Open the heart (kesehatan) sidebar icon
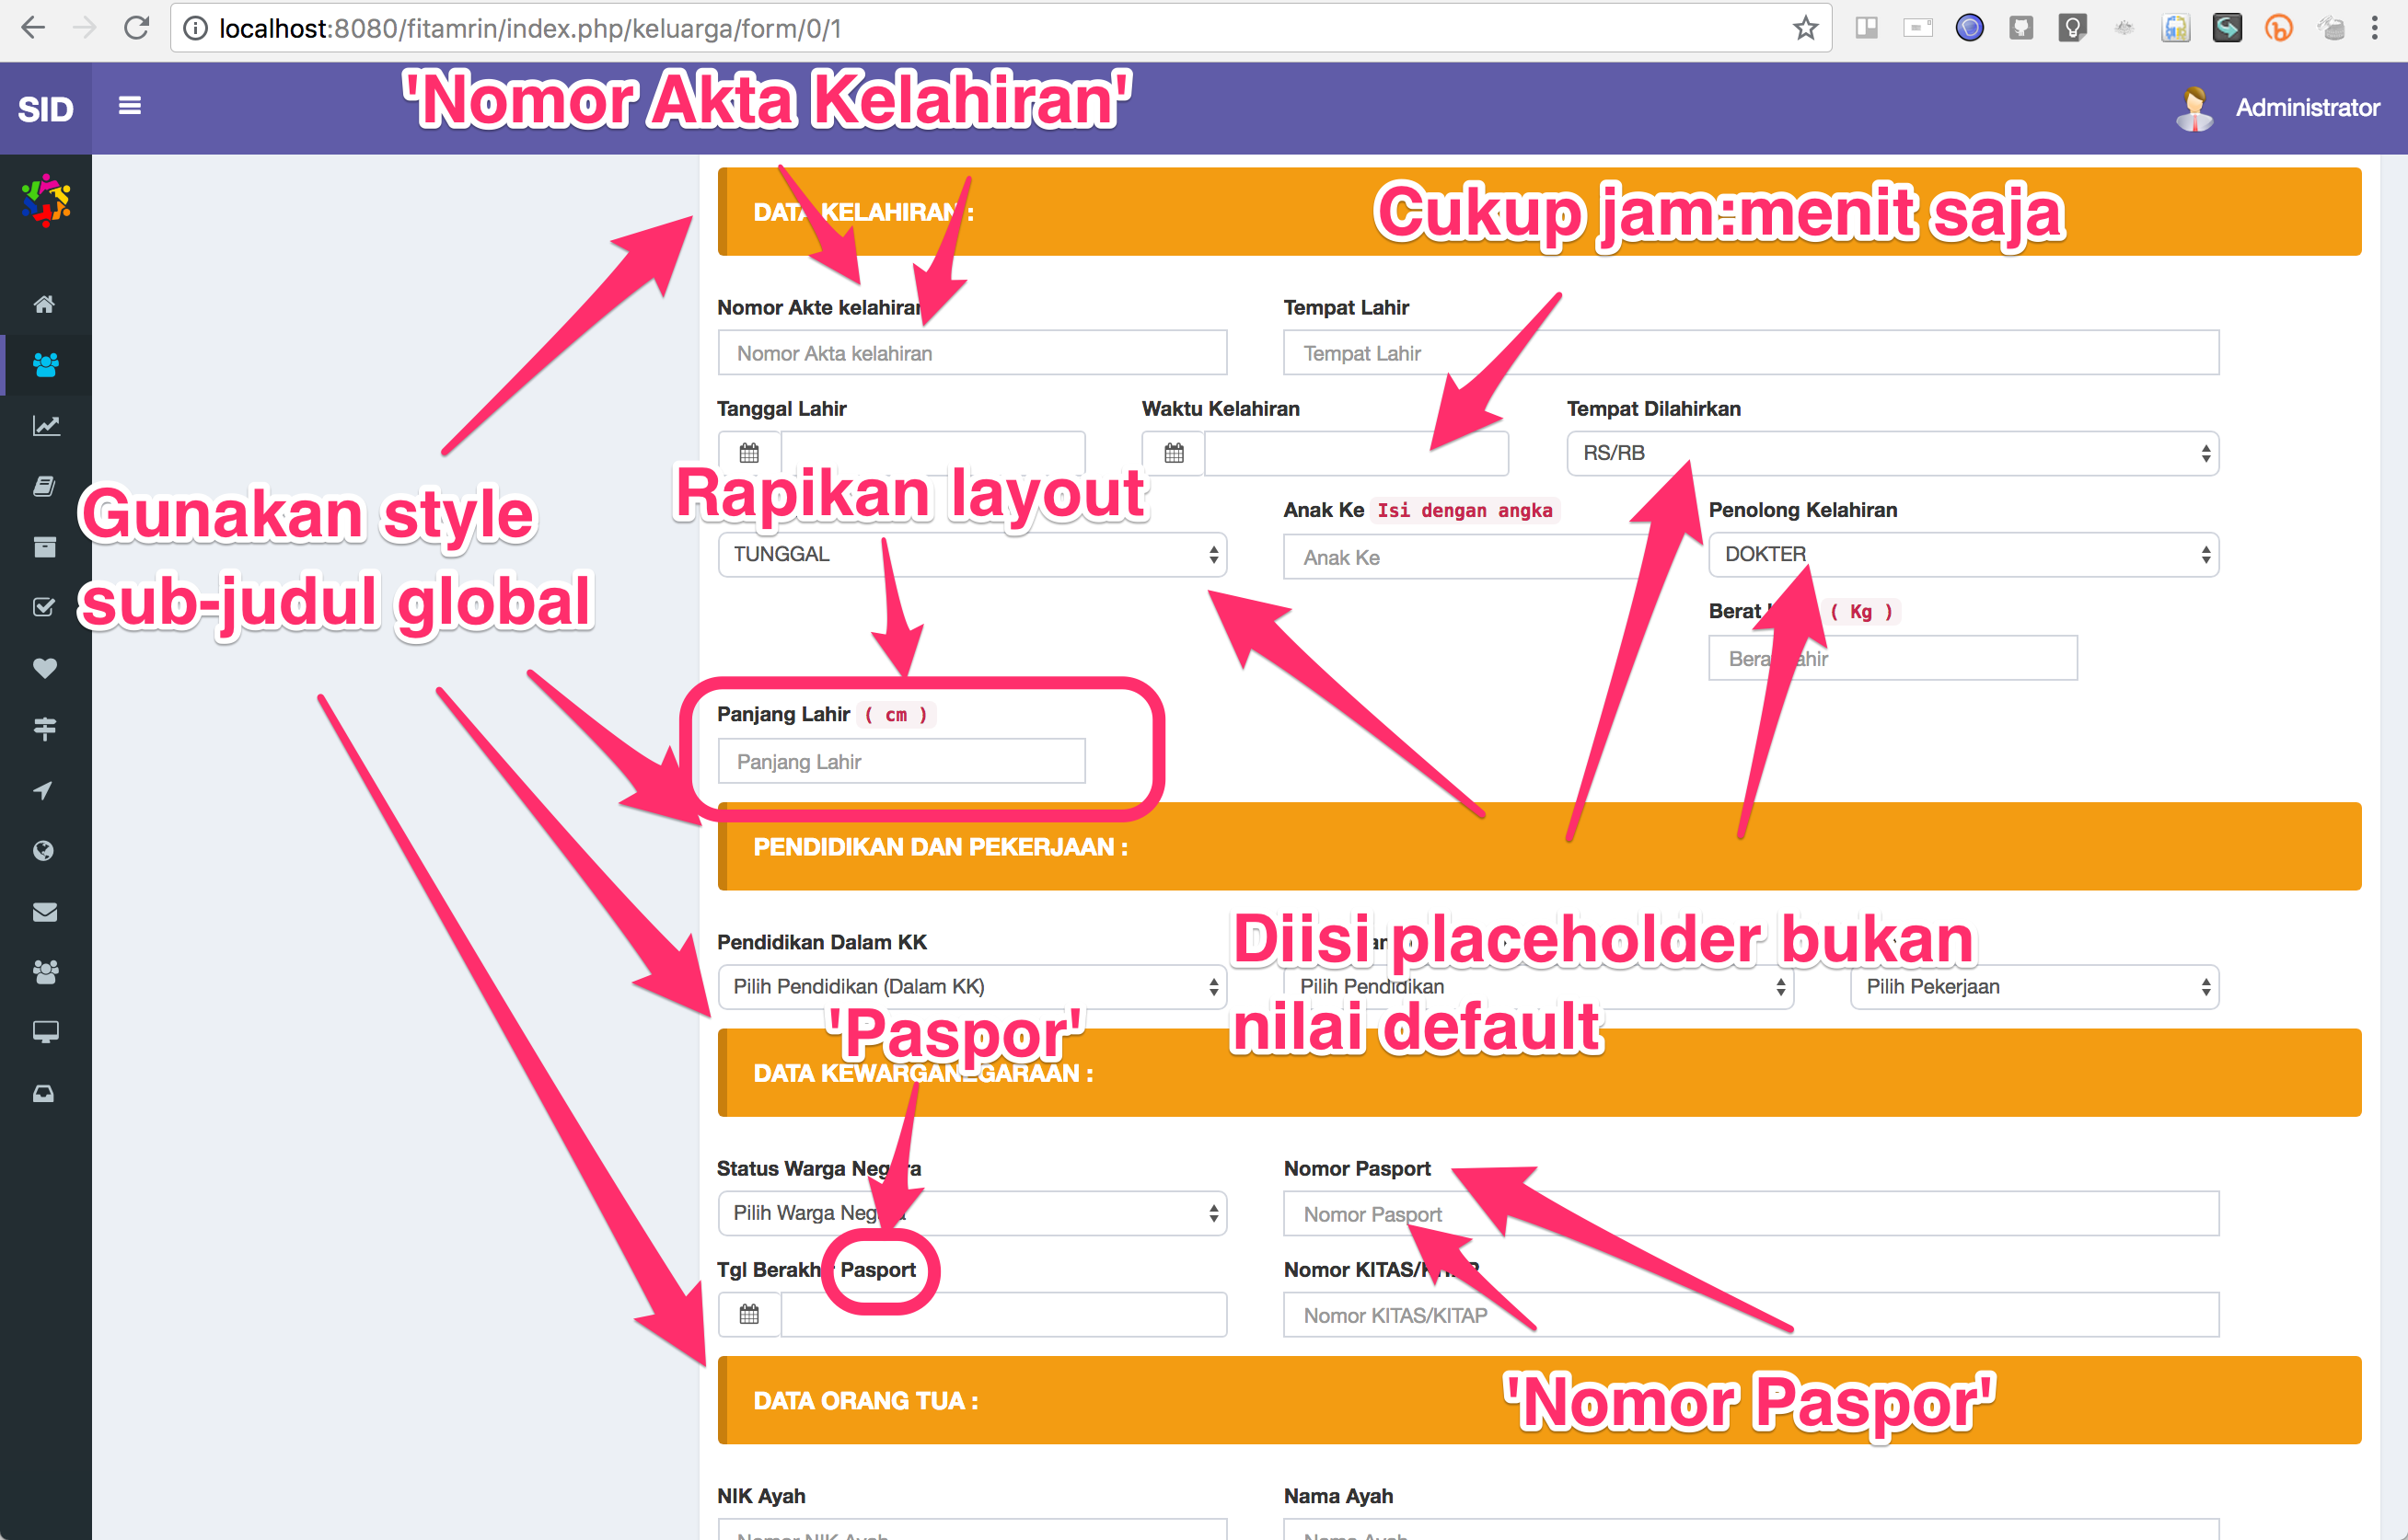The height and width of the screenshot is (1540, 2408). click(45, 668)
